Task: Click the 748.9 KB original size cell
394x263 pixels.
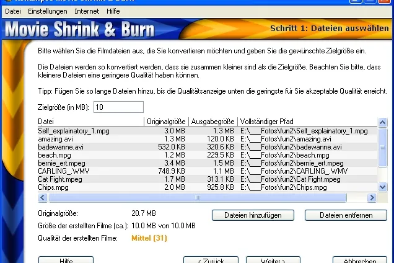Action: click(x=172, y=171)
